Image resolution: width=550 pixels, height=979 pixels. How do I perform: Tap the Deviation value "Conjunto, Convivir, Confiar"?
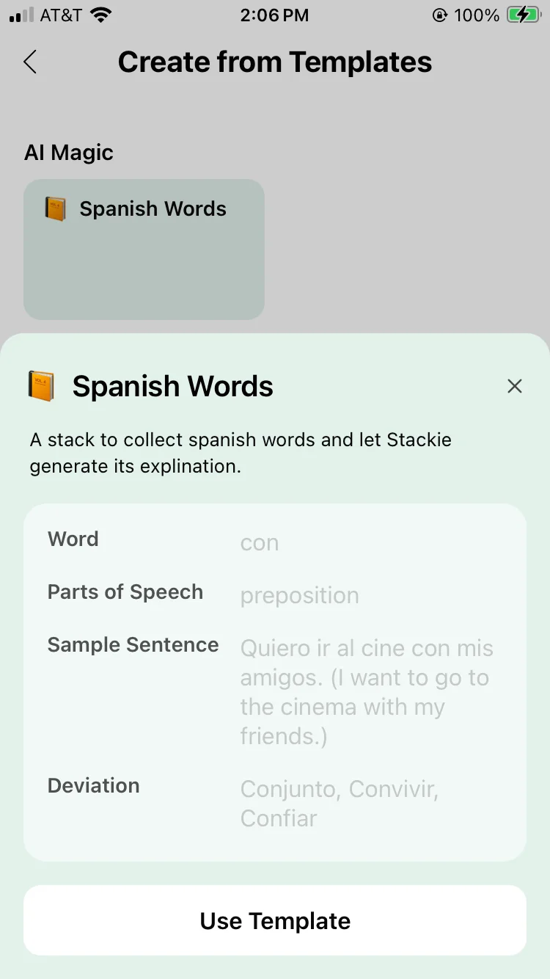tap(339, 804)
